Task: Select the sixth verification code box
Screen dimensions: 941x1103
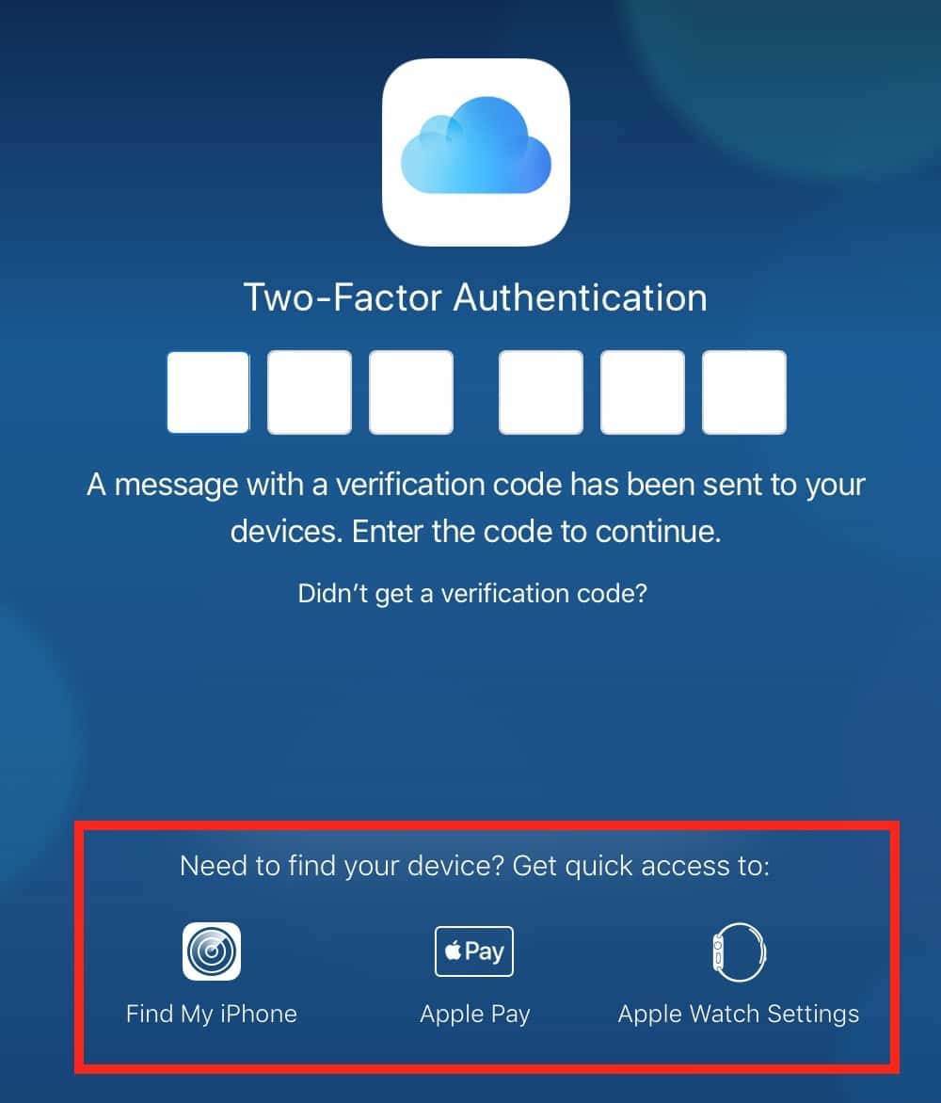Action: (744, 392)
